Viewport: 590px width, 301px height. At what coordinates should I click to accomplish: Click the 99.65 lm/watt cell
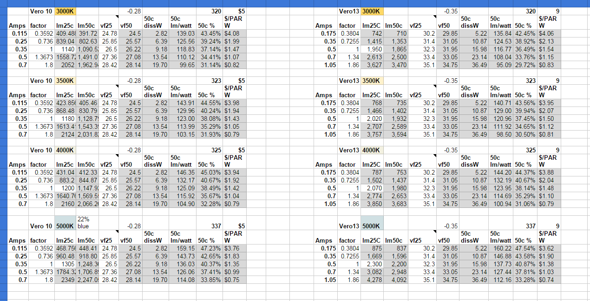pyautogui.click(x=183, y=65)
